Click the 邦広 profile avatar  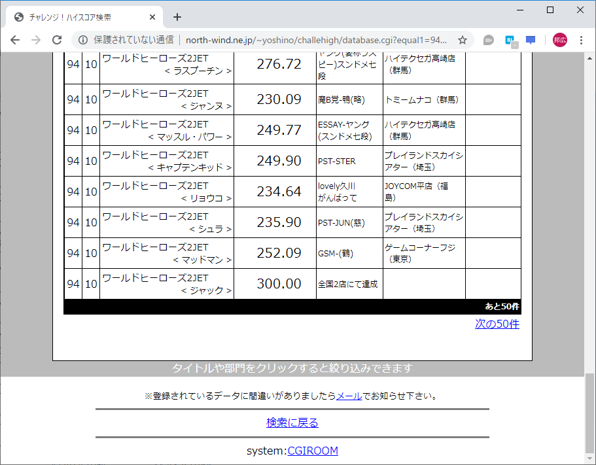pyautogui.click(x=559, y=39)
